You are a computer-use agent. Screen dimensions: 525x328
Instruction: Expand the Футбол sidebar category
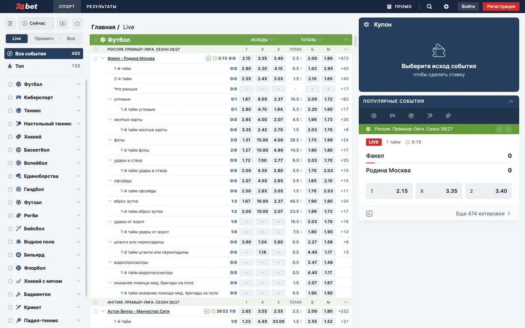tap(78, 84)
